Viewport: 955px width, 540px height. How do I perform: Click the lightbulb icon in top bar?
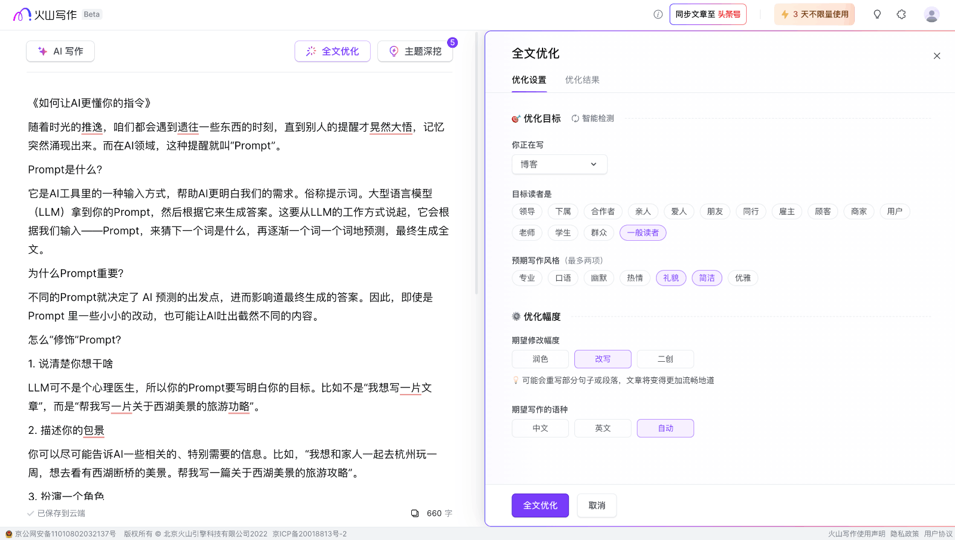[877, 14]
